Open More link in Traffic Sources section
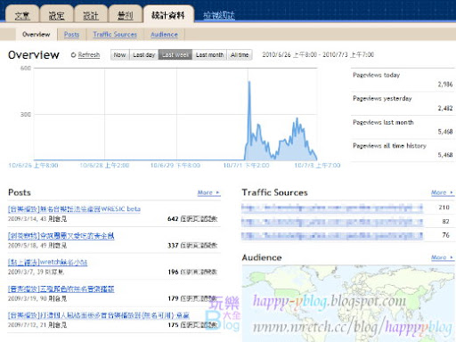This screenshot has height=342, width=456. pos(443,192)
